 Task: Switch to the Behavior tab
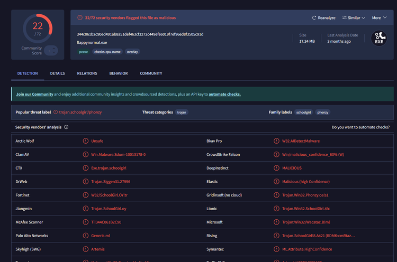click(119, 73)
